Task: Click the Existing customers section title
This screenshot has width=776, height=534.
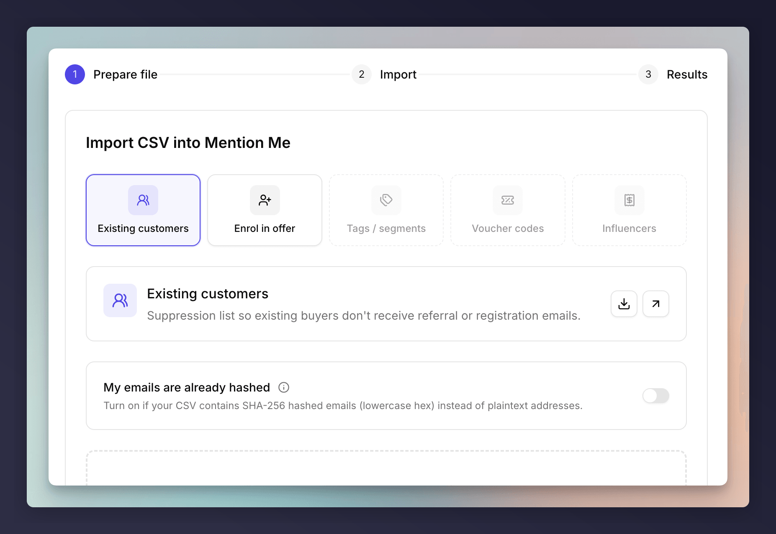Action: (x=208, y=294)
